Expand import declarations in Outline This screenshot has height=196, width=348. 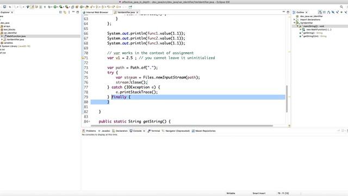(x=295, y=20)
